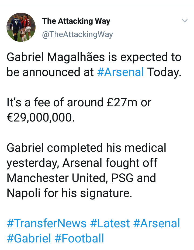Screen dimensions: 194x250
Task: Tap the 'be announced at' text
Action: [50, 72]
